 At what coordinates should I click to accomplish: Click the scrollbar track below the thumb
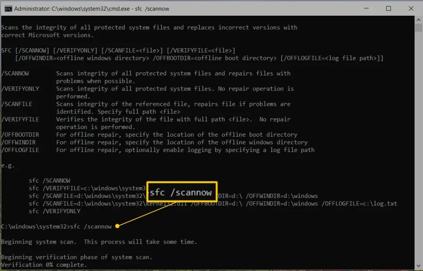pyautogui.click(x=418, y=145)
